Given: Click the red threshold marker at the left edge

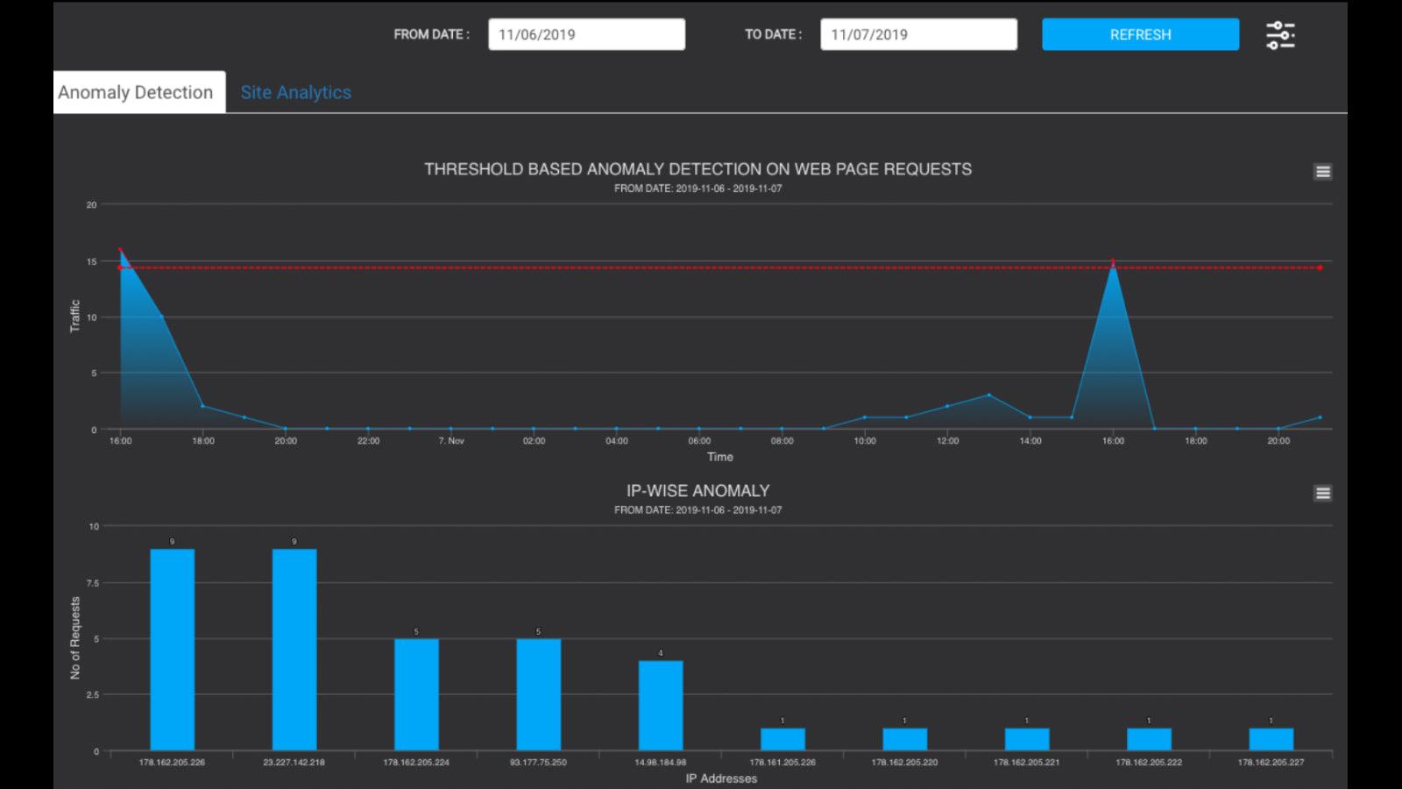Looking at the screenshot, I should pyautogui.click(x=120, y=266).
